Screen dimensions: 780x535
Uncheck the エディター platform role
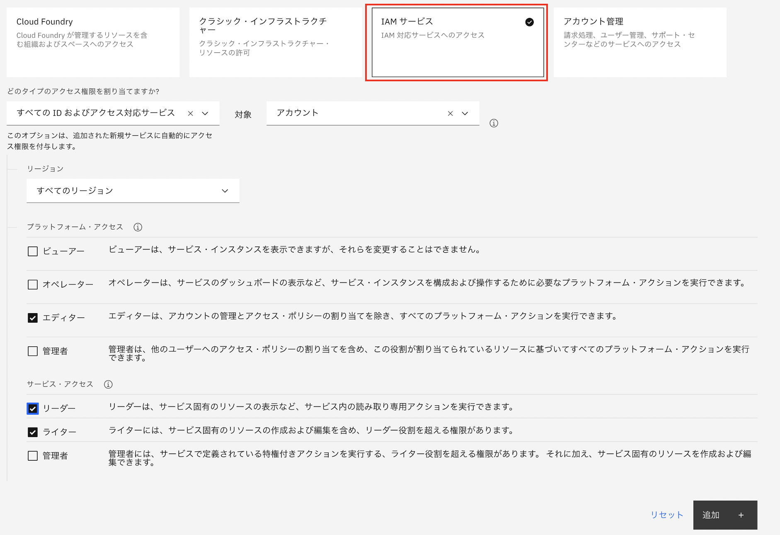33,318
